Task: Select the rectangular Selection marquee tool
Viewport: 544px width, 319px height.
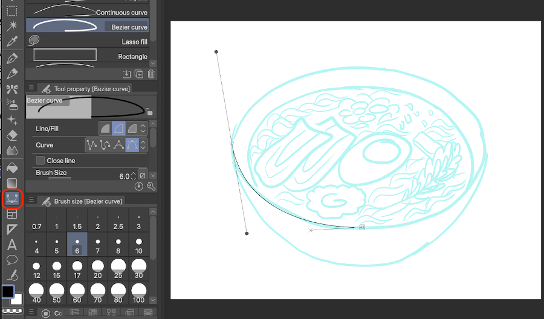Action: [x=12, y=10]
